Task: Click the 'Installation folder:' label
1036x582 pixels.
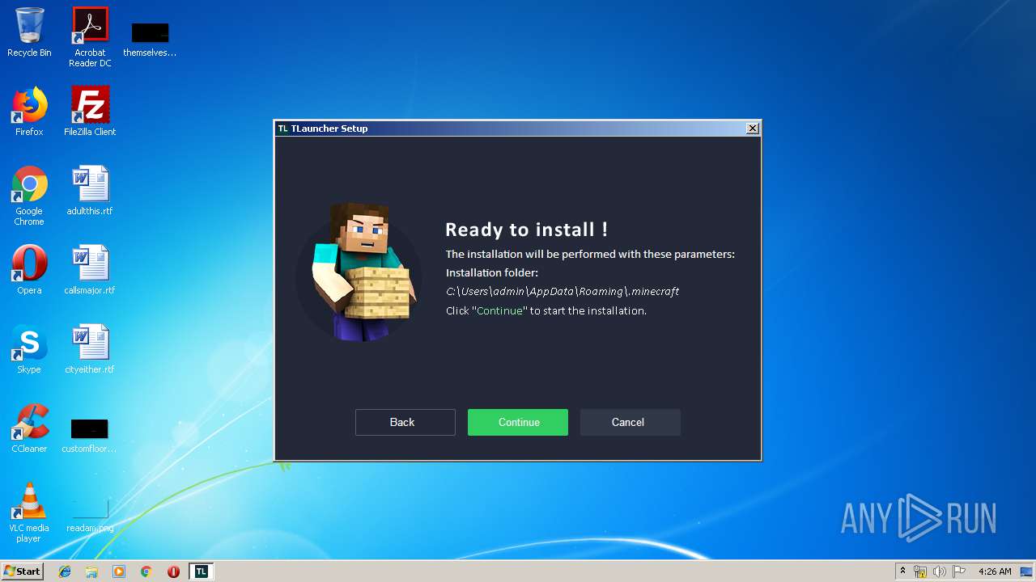Action: point(492,272)
